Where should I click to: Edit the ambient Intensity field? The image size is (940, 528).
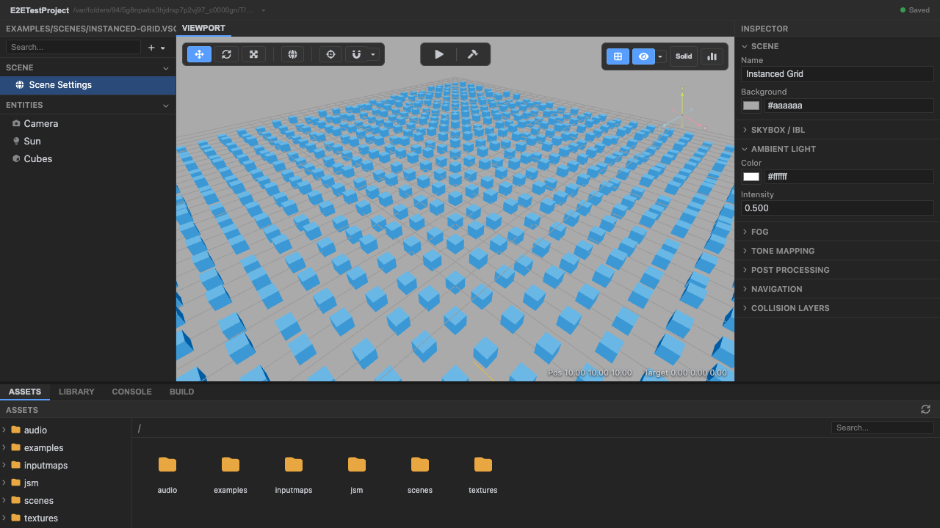click(x=837, y=208)
